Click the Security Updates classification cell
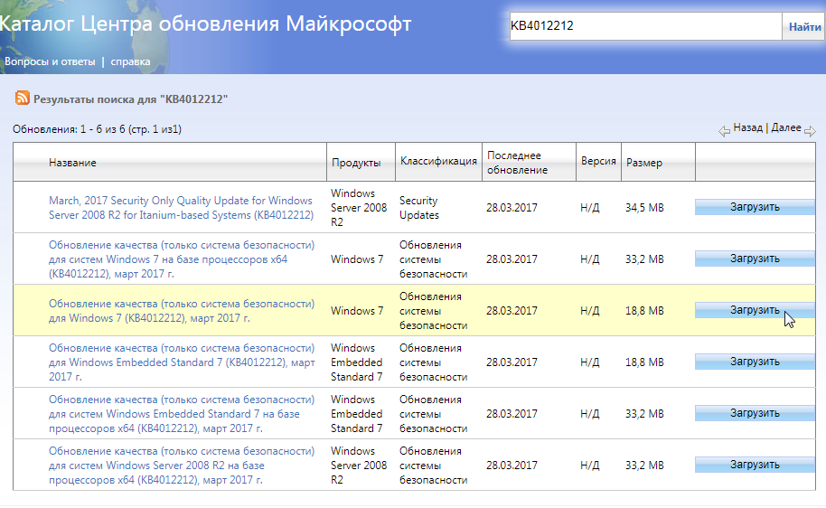This screenshot has width=826, height=508. coord(419,208)
